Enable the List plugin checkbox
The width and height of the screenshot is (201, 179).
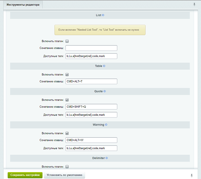tap(67, 41)
